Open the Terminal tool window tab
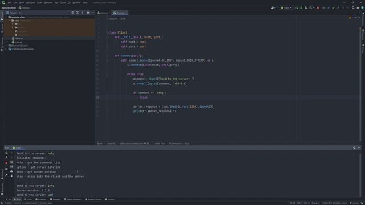 (x=55, y=199)
